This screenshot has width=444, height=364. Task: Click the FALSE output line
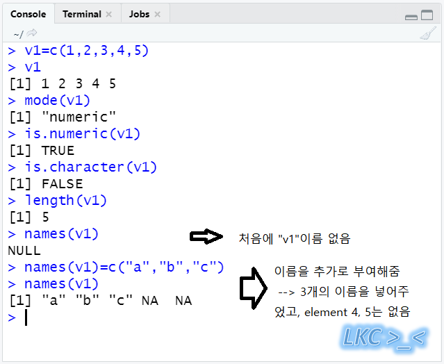(46, 184)
